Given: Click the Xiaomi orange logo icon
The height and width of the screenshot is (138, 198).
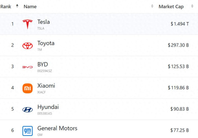Looking at the screenshot, I should tap(28, 88).
